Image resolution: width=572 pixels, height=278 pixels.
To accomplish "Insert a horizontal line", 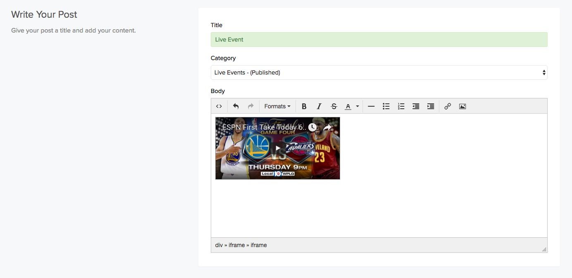I will coord(371,106).
